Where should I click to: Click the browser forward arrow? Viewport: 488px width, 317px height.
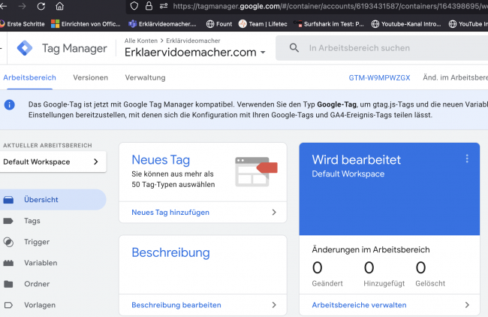coord(22,6)
